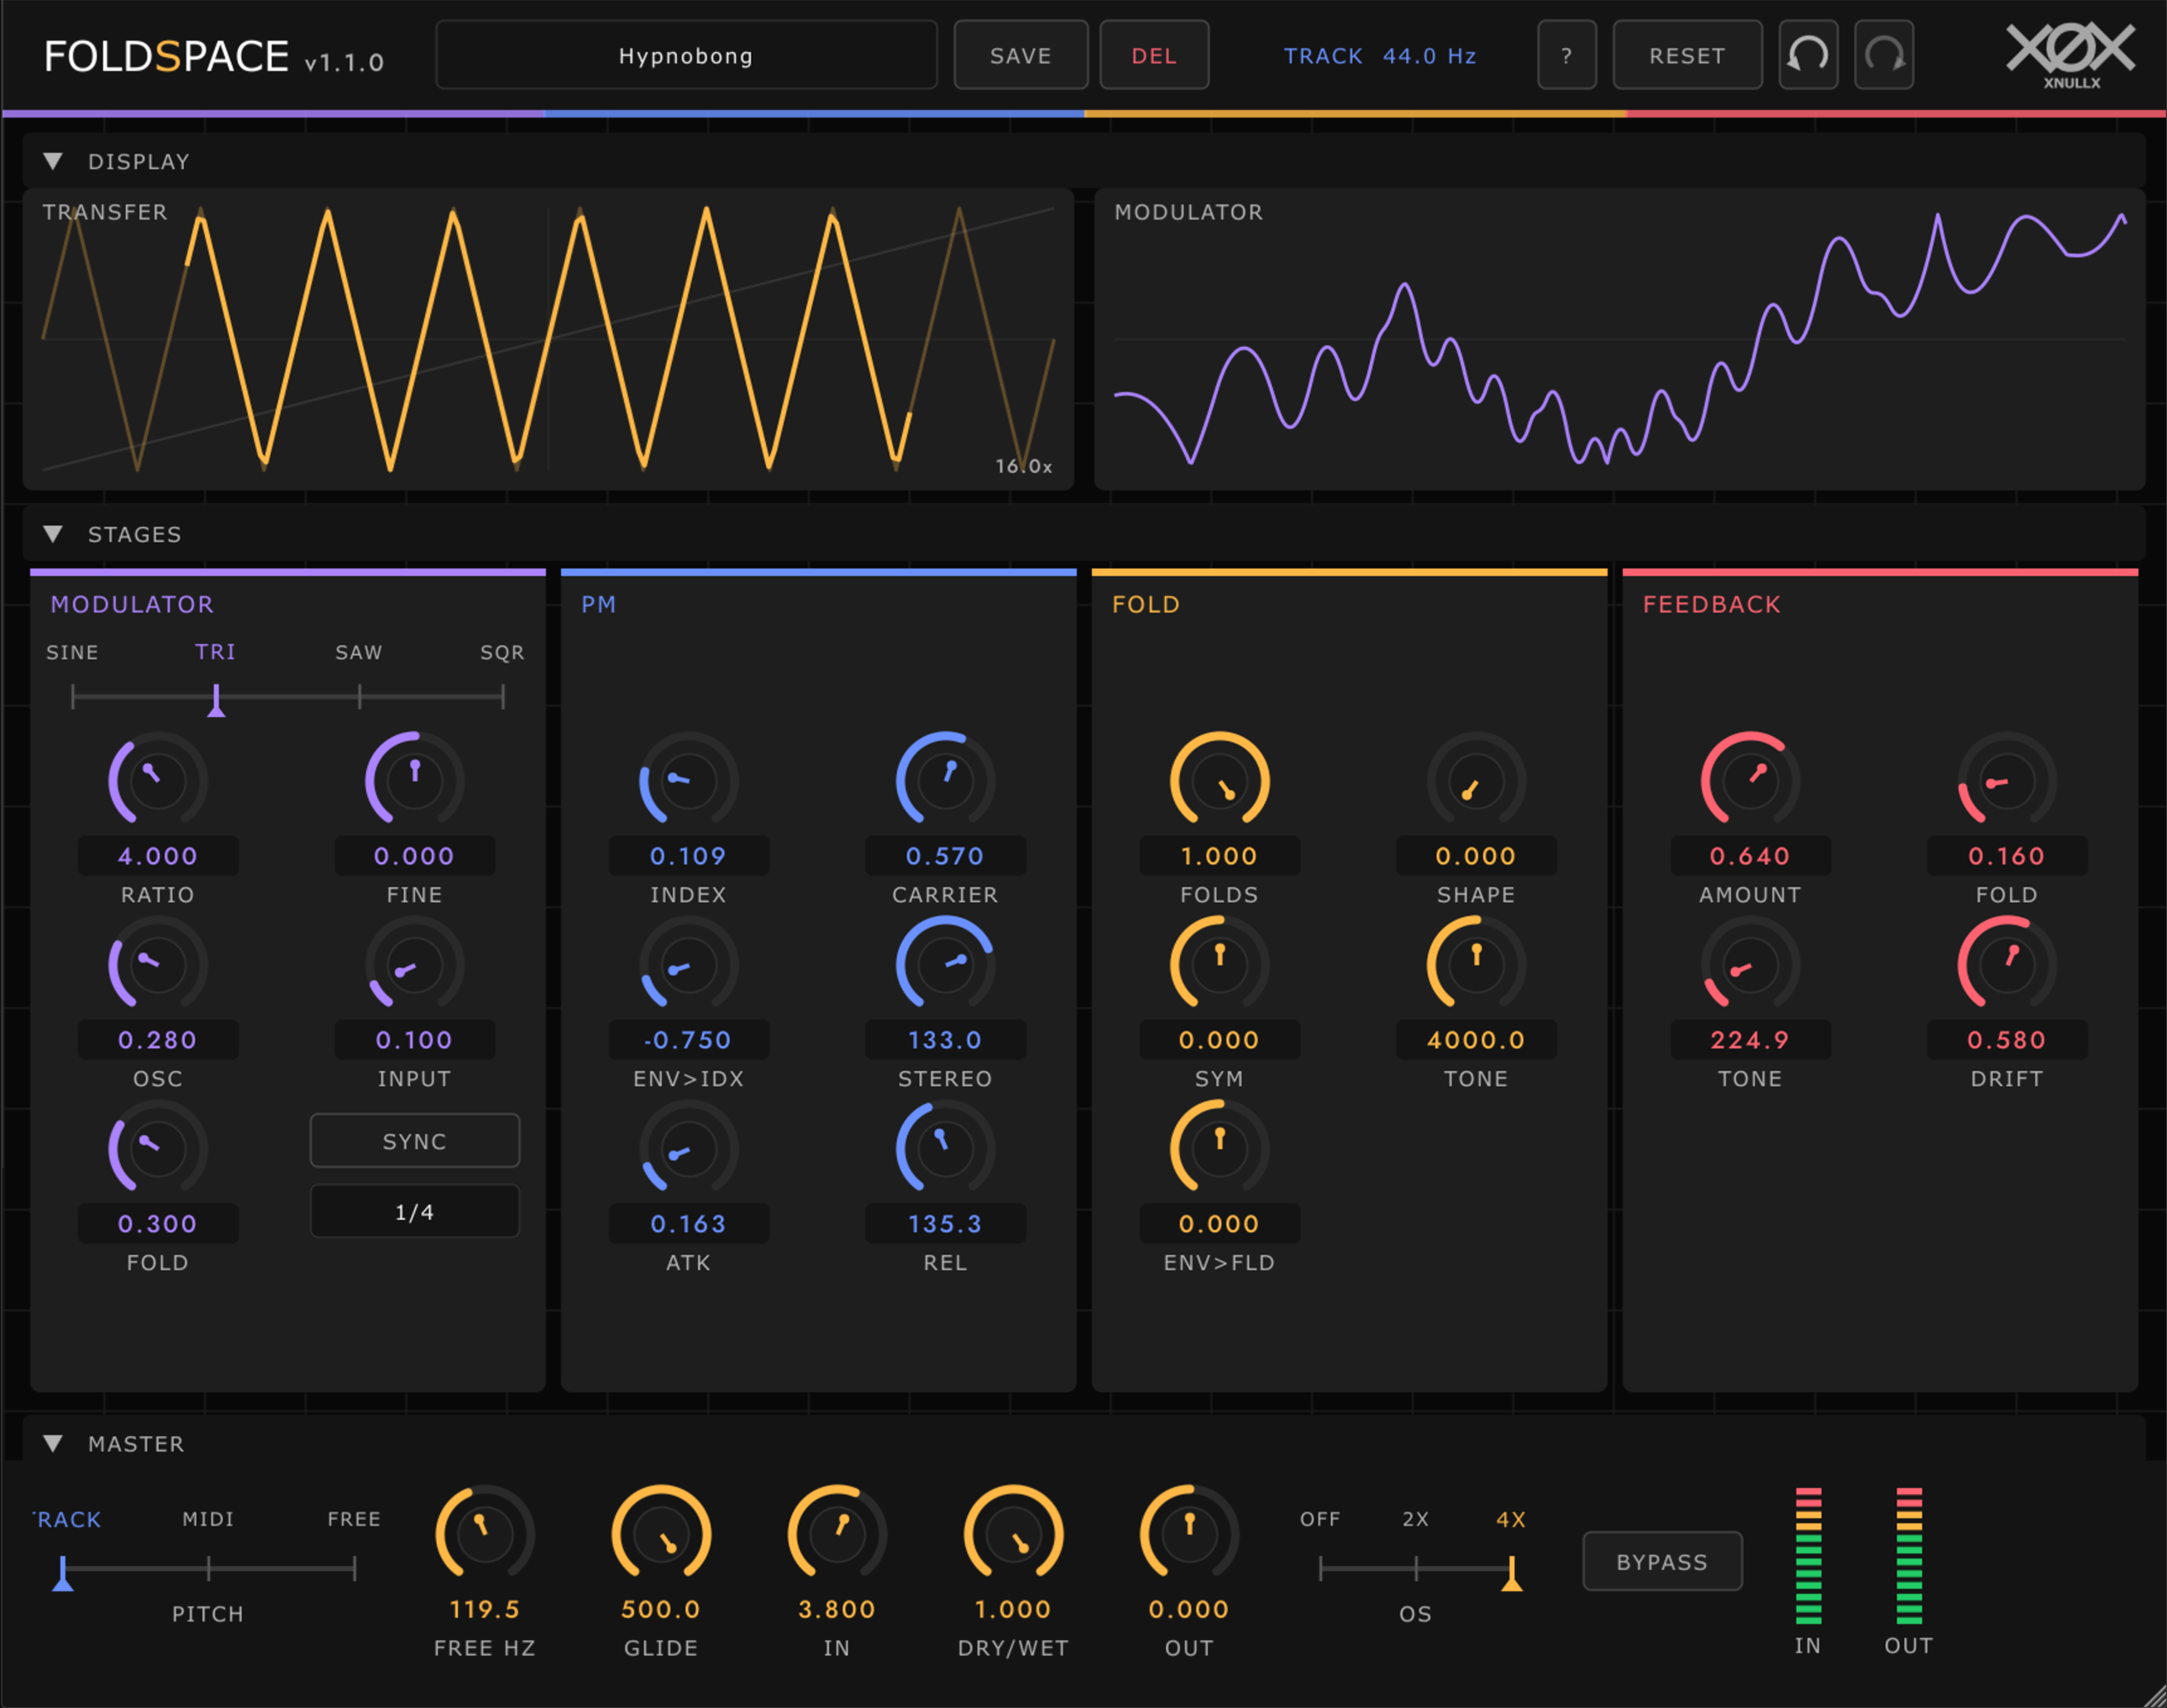Select SAW modulator waveform

pyautogui.click(x=359, y=652)
